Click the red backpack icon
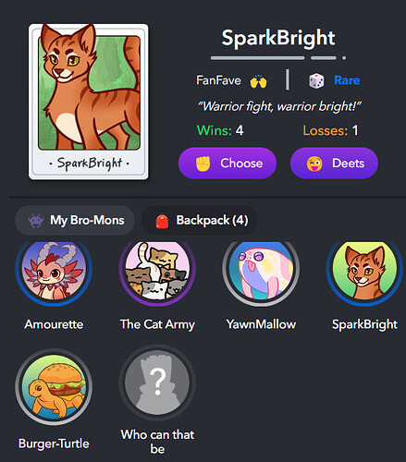The height and width of the screenshot is (462, 406). coord(162,221)
